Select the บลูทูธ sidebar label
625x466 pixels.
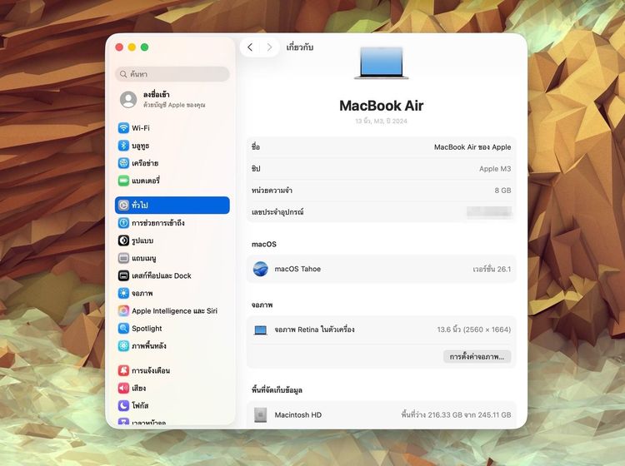pyautogui.click(x=140, y=146)
